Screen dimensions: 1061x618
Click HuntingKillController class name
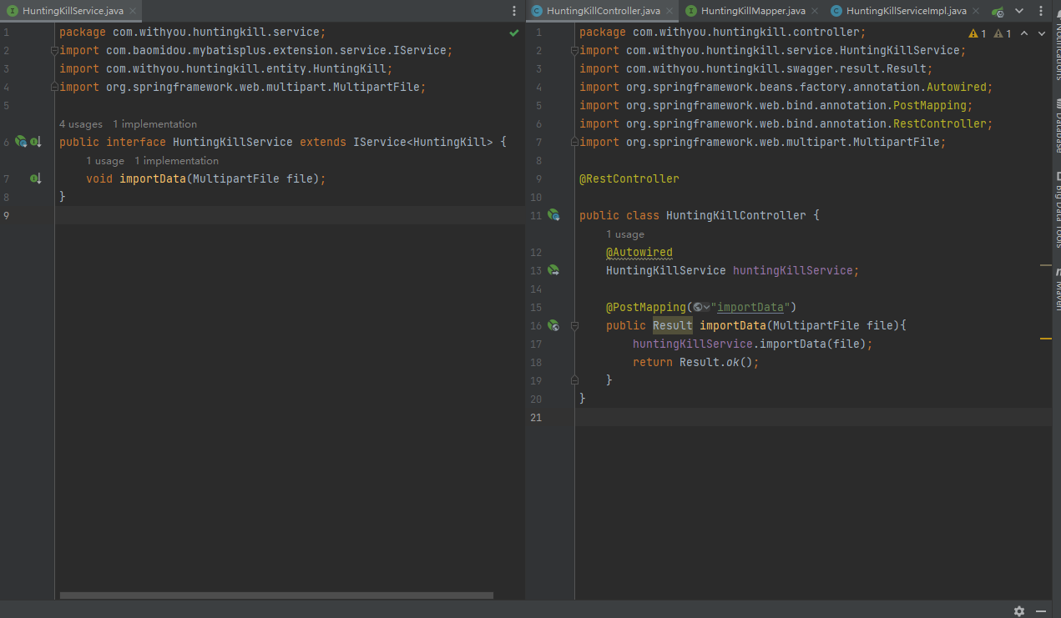tap(736, 215)
